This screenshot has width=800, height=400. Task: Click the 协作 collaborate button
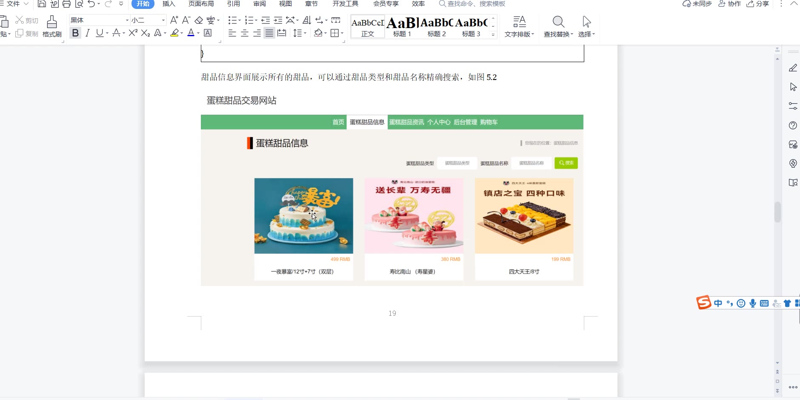tap(729, 4)
